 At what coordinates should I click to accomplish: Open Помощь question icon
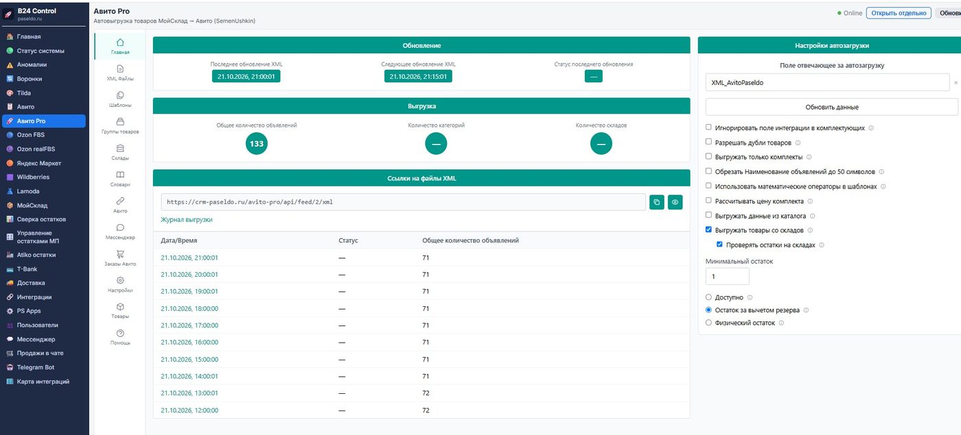(120, 333)
